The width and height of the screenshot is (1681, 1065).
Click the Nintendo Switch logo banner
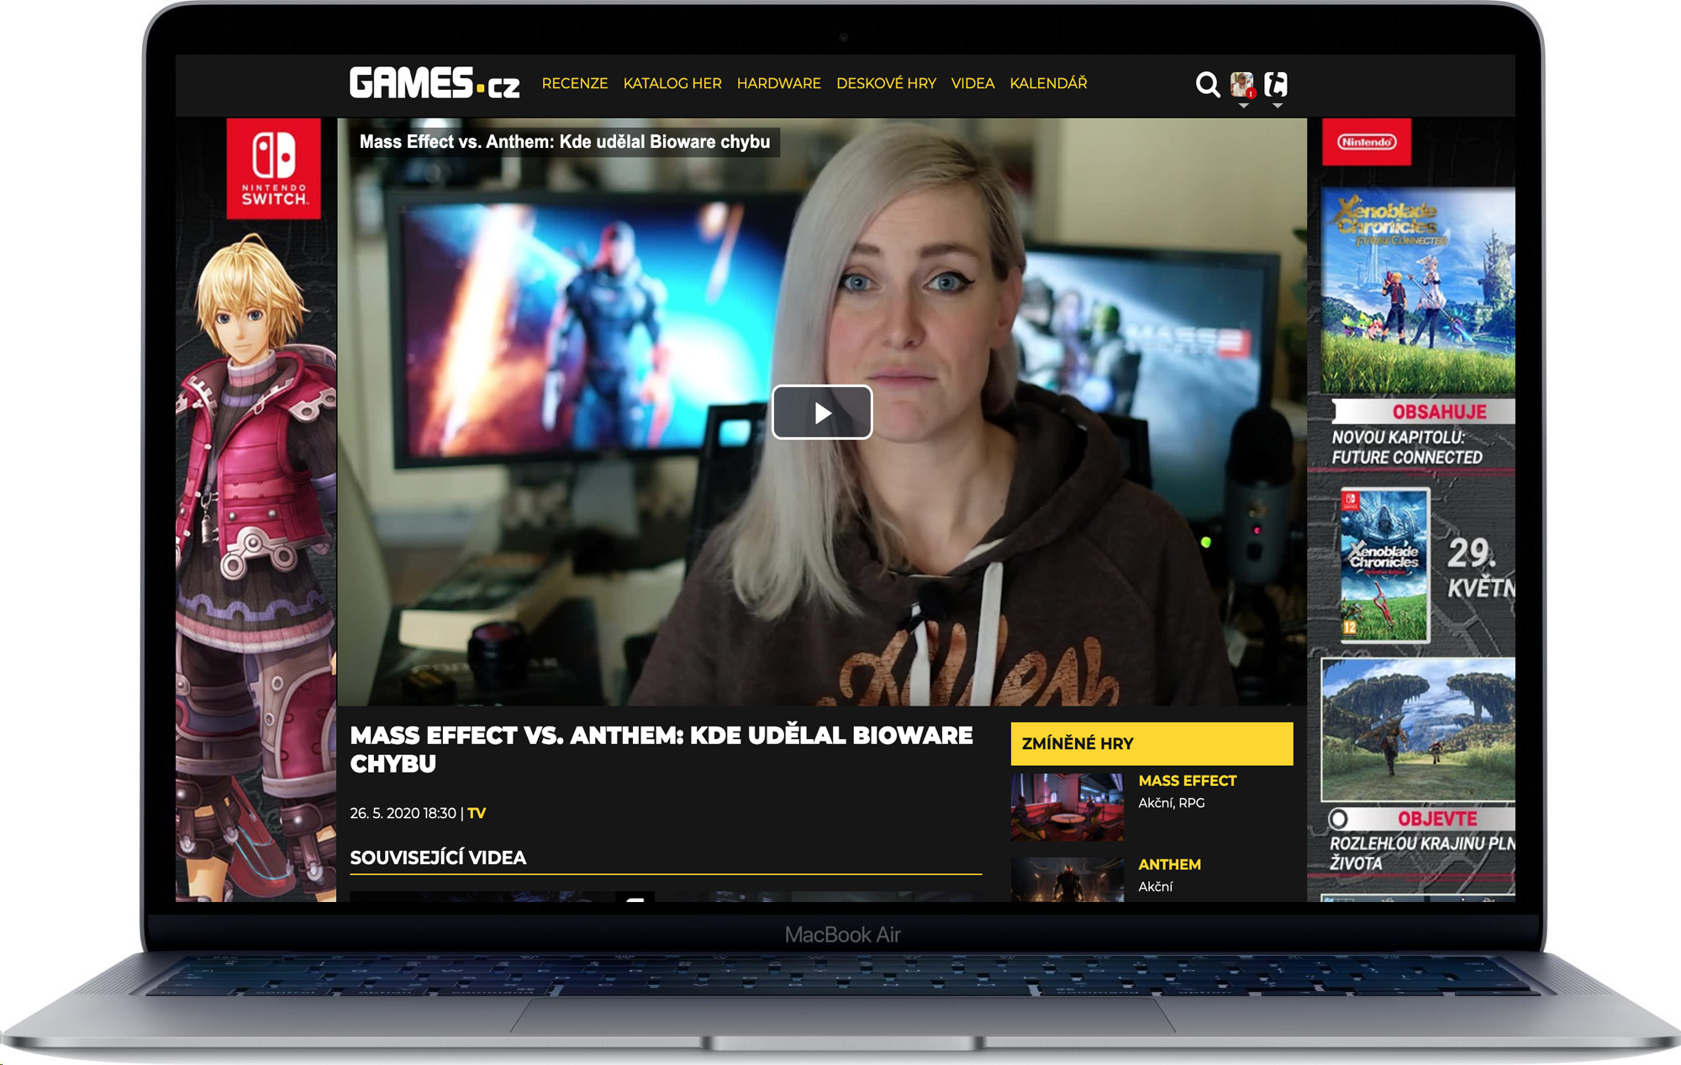(x=274, y=169)
